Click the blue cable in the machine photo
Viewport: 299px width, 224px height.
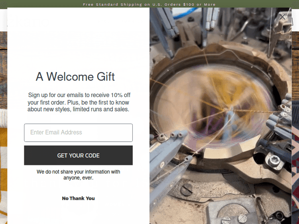coord(185,14)
